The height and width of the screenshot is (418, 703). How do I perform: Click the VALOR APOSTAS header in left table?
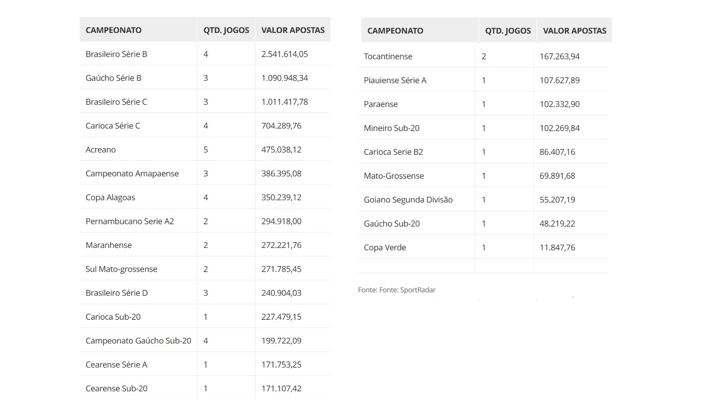coord(293,30)
